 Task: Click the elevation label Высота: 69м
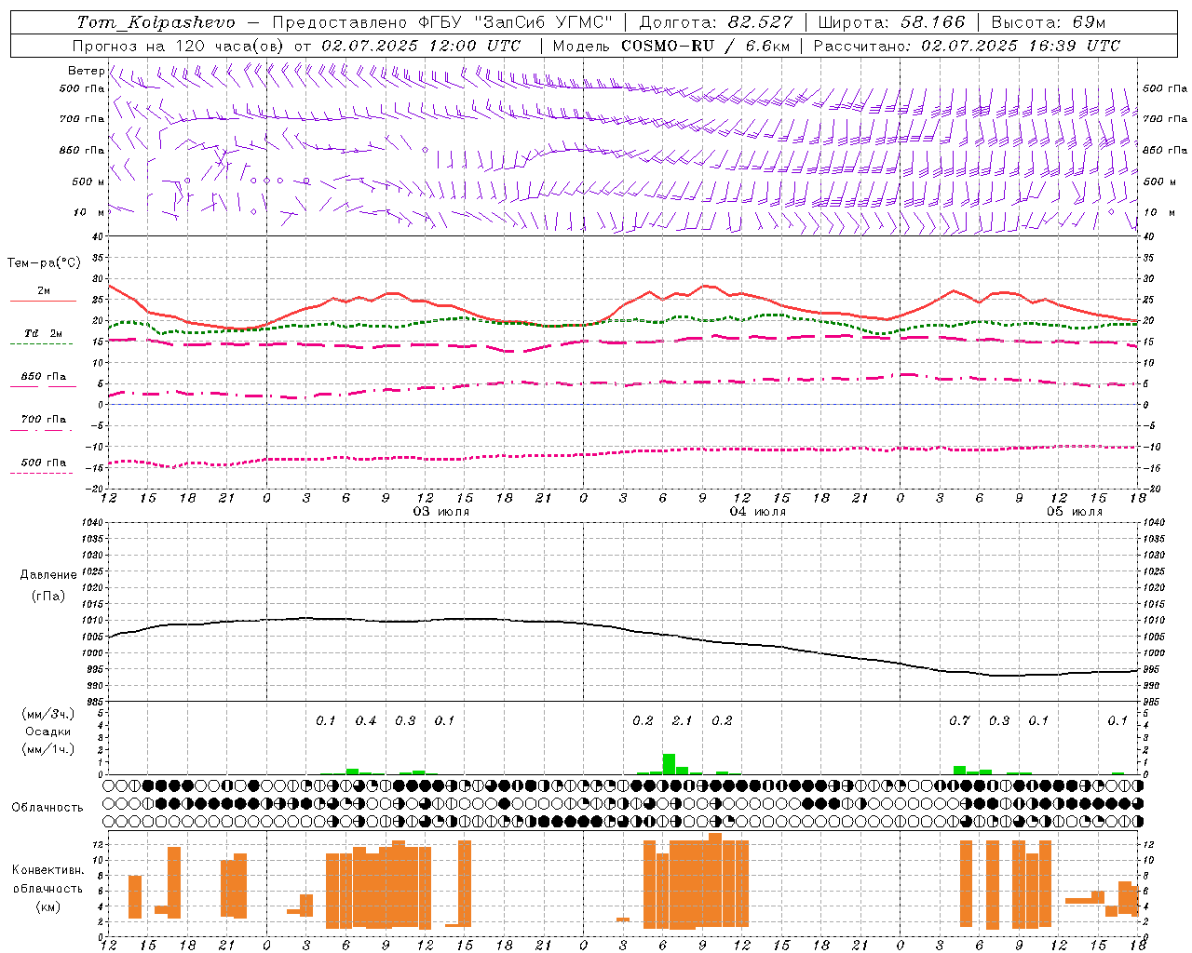point(1048,22)
